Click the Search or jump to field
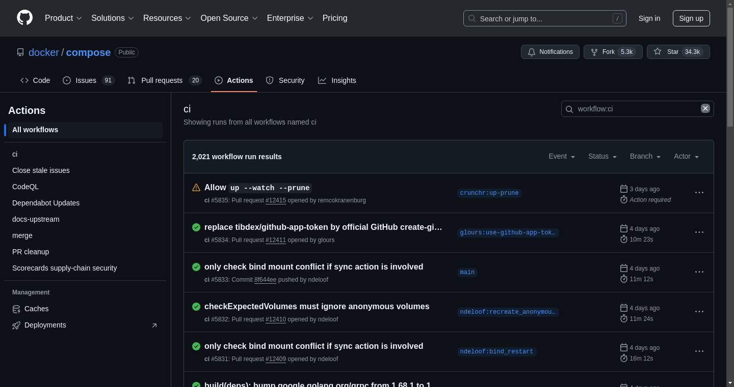734x387 pixels. pyautogui.click(x=544, y=18)
